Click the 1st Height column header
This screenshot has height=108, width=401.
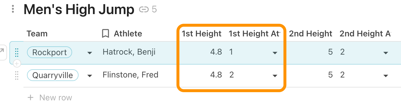click(202, 34)
